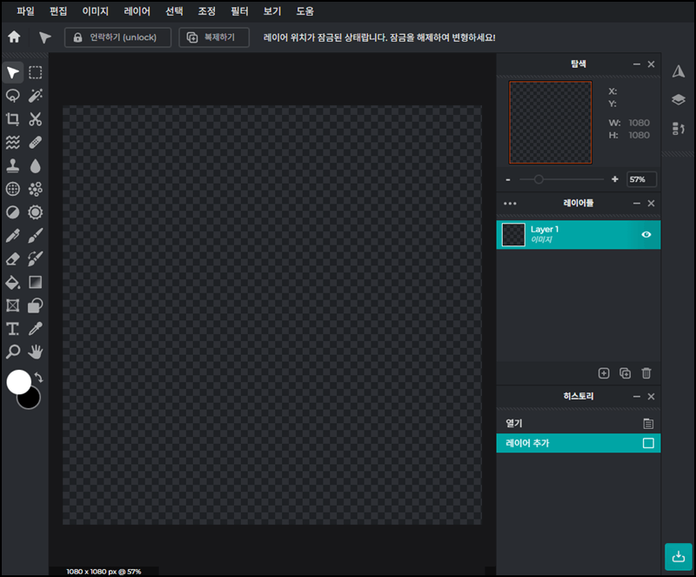Select the Frame tool
696x577 pixels.
13,305
